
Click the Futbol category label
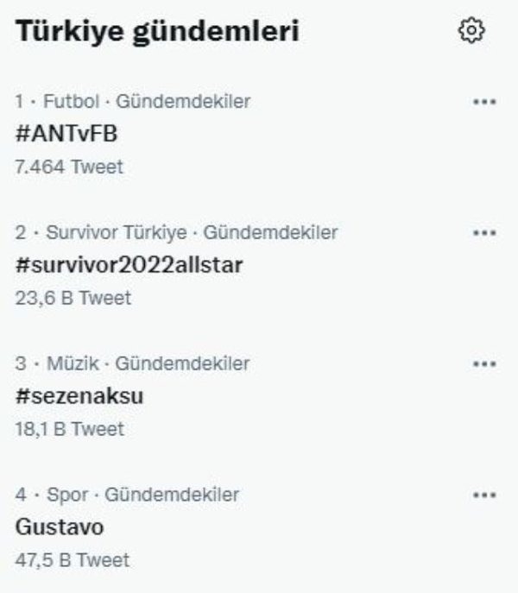click(x=60, y=102)
